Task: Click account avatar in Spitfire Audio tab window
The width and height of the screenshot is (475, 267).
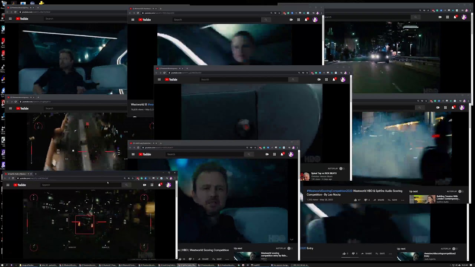Action: 168,185
